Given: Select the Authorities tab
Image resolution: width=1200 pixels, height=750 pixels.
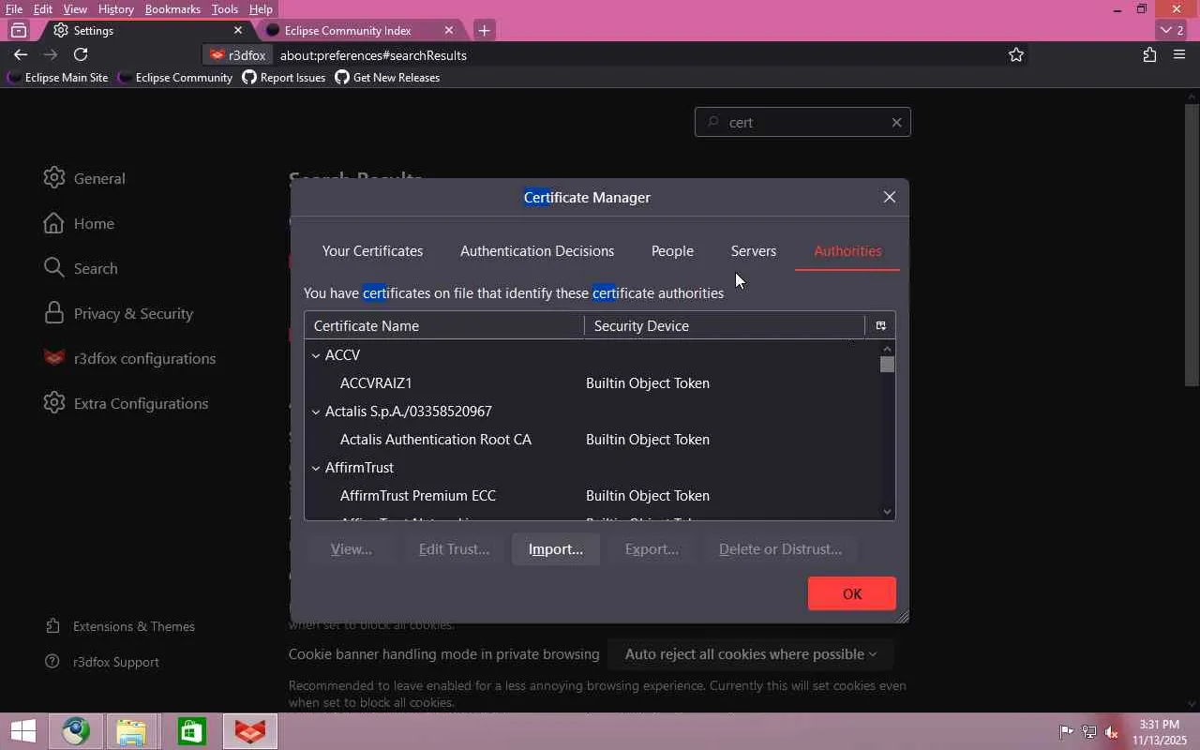Looking at the screenshot, I should [x=847, y=251].
